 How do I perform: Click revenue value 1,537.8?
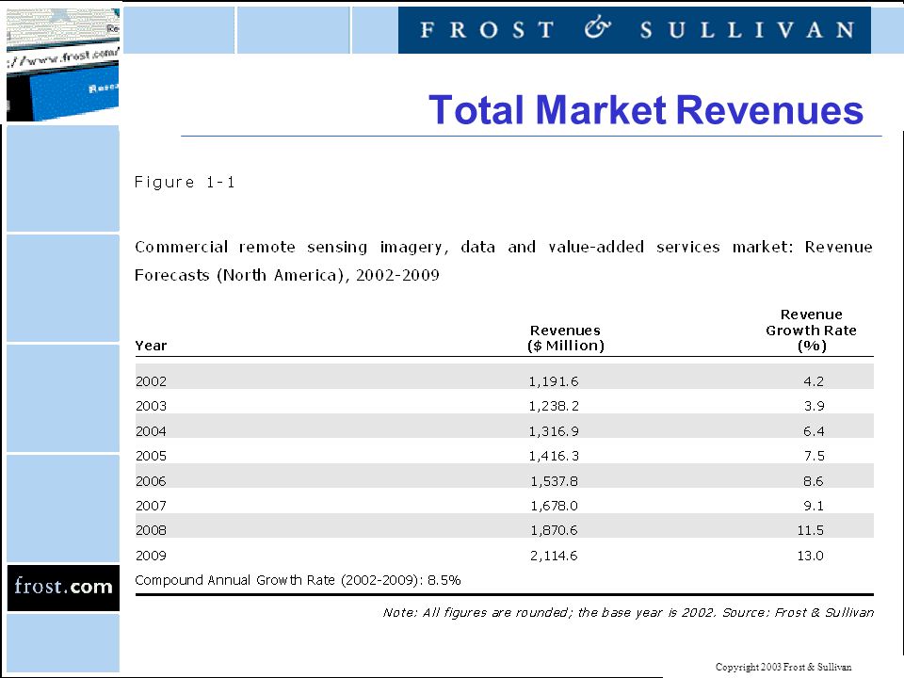coord(554,481)
